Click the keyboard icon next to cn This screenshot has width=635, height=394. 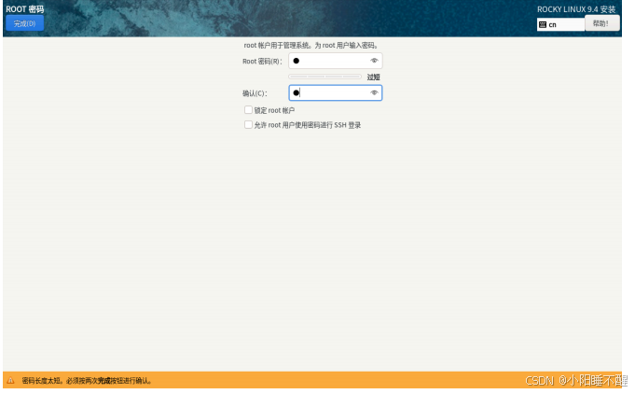(543, 24)
